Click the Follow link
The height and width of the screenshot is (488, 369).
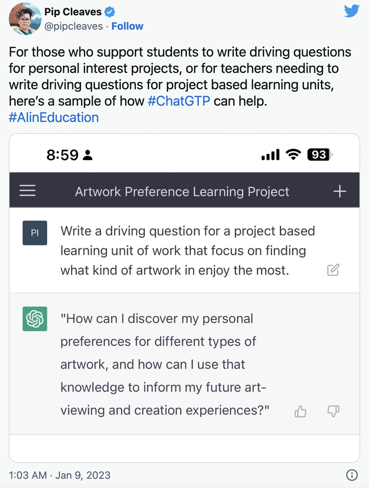click(x=127, y=26)
